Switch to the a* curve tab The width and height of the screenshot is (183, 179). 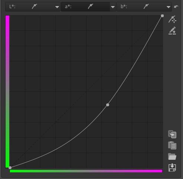tap(85, 7)
